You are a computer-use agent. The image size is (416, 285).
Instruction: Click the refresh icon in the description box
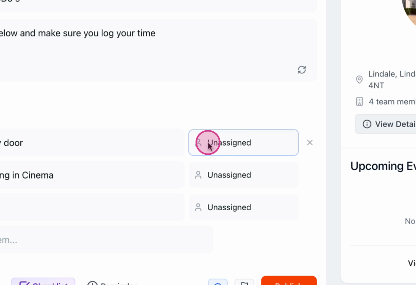302,70
